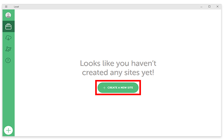This screenshot has height=140, width=224.
Task: Minimize the Local window
Action: pos(201,7)
